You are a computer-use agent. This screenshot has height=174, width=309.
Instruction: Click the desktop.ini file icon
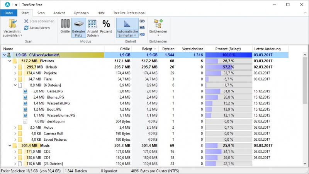tap(25, 121)
